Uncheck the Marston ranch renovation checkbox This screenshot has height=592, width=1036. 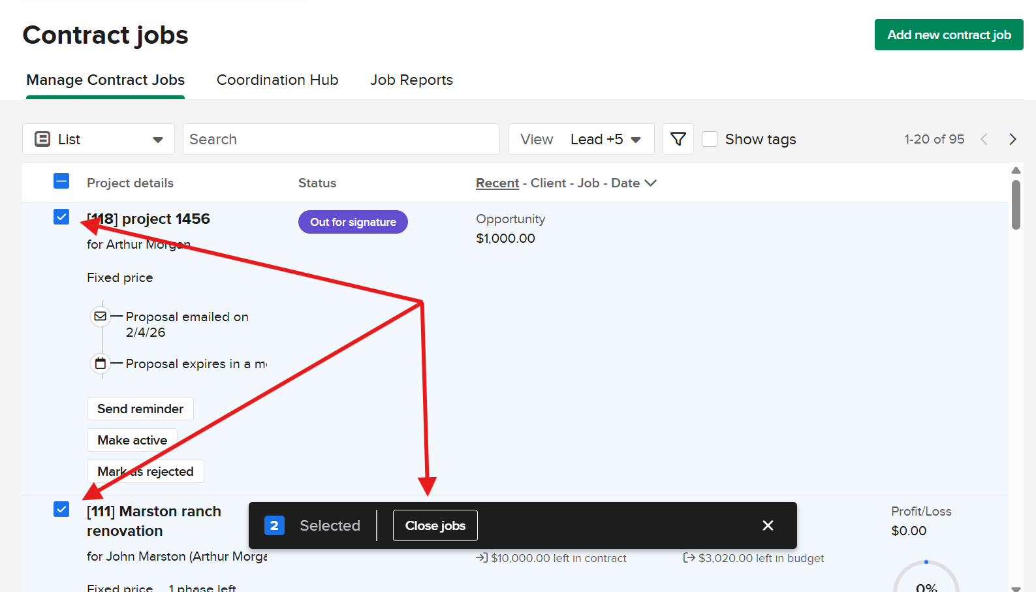[61, 509]
